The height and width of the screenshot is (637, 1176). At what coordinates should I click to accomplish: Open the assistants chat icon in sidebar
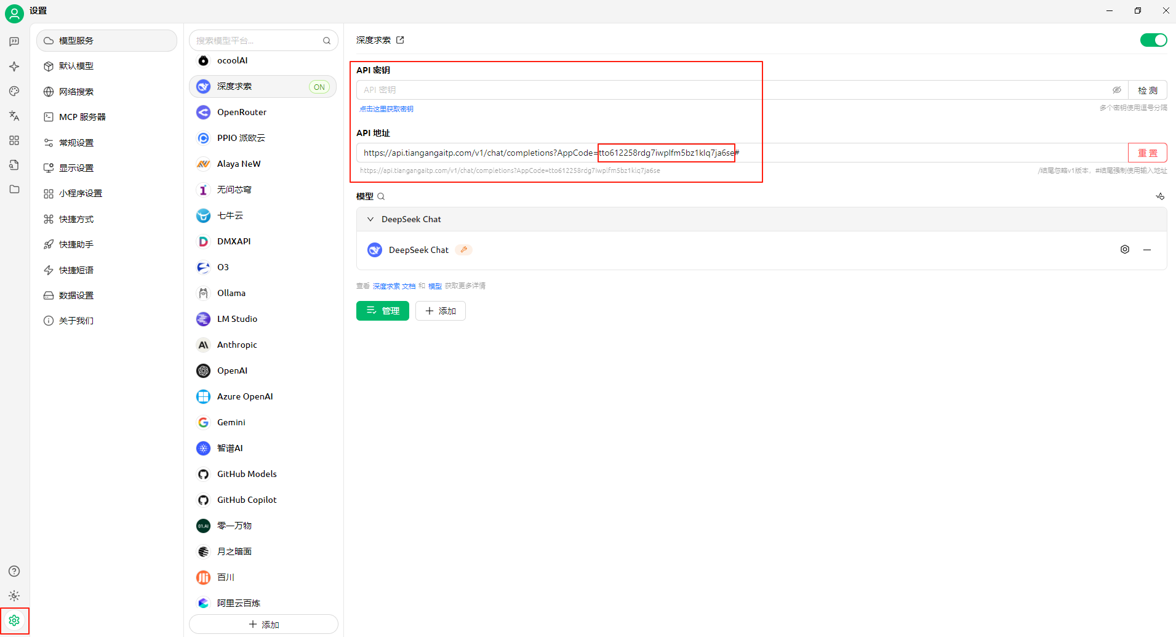point(14,41)
